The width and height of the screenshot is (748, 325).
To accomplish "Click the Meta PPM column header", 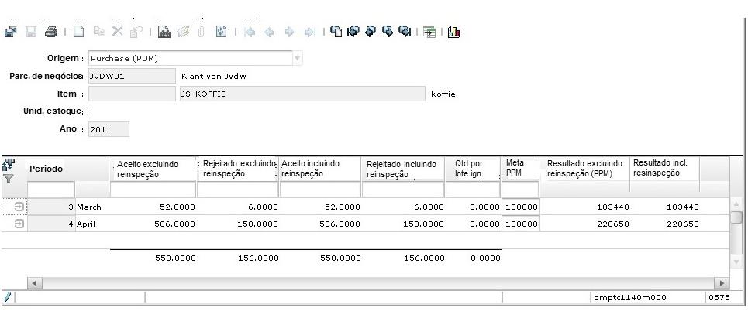I will (x=515, y=168).
